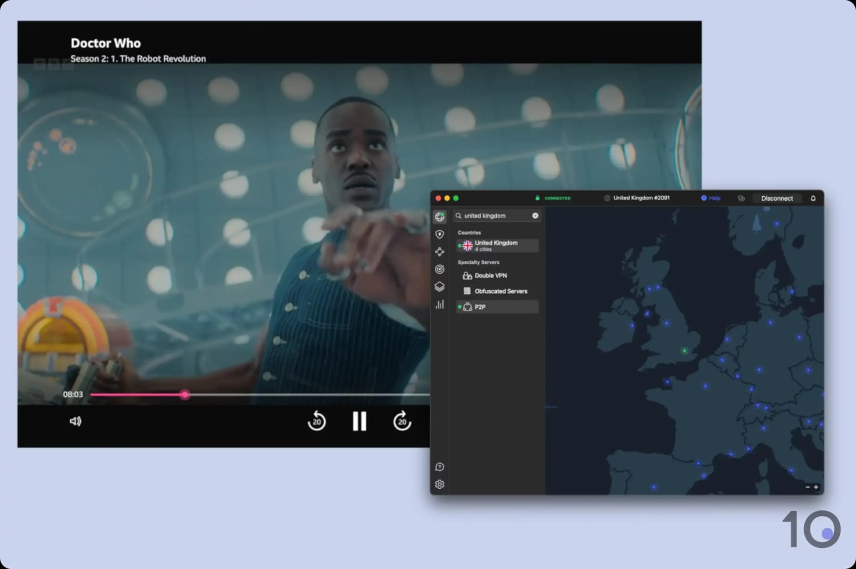Open the stacked layers icon in sidebar
The width and height of the screenshot is (856, 569).
(439, 287)
